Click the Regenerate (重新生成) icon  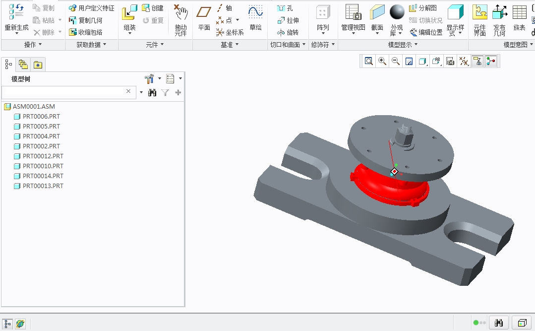point(16,13)
